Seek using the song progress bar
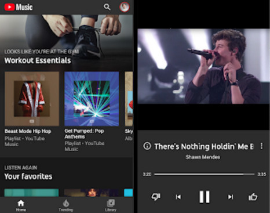Viewport: 270px width, 213px height. (x=205, y=174)
